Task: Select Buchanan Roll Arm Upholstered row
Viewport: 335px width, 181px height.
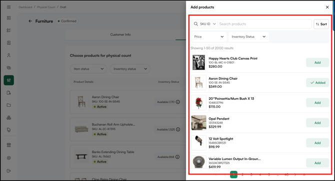Action: (x=128, y=129)
